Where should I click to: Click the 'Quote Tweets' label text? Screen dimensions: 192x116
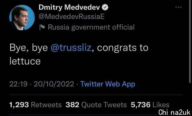[x=104, y=105]
